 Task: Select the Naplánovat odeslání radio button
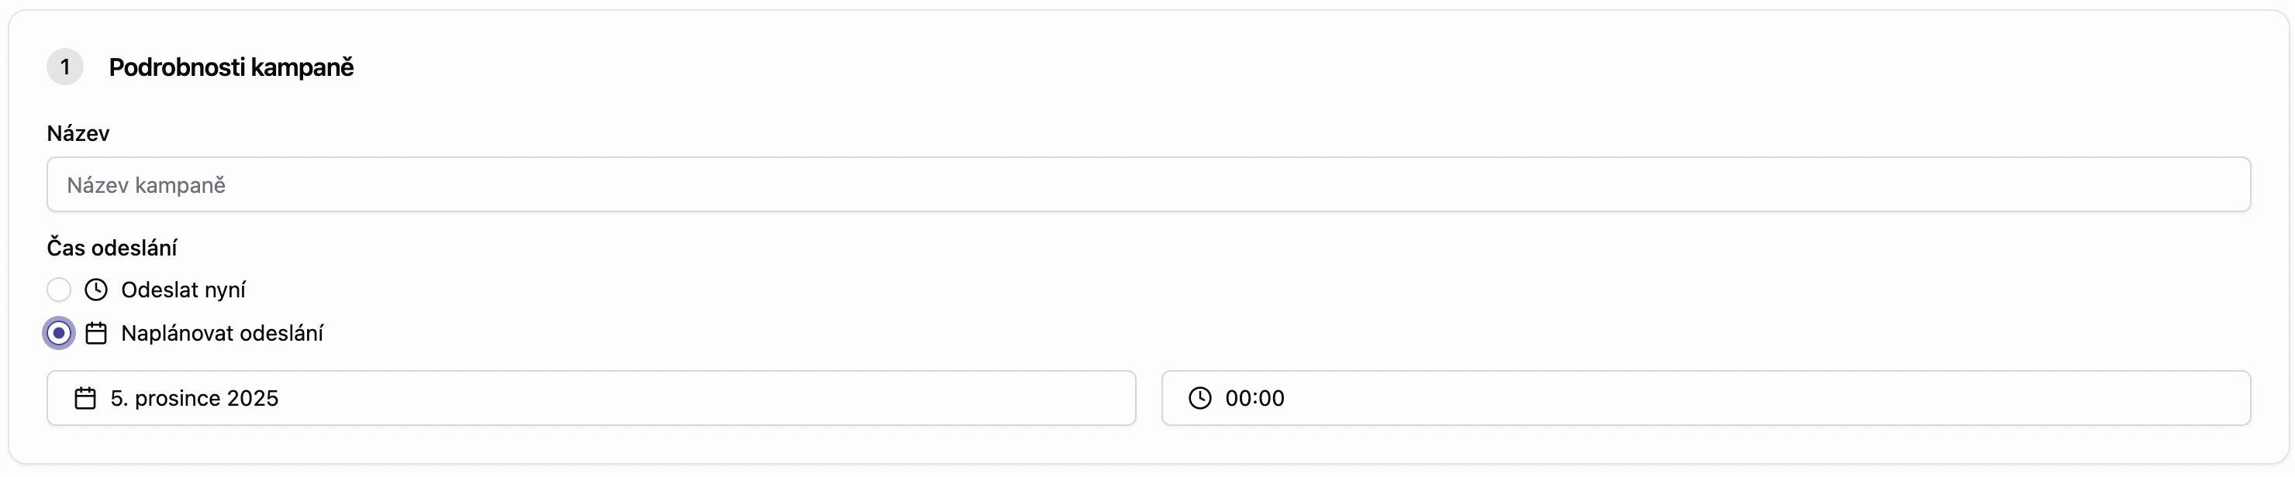pyautogui.click(x=59, y=334)
